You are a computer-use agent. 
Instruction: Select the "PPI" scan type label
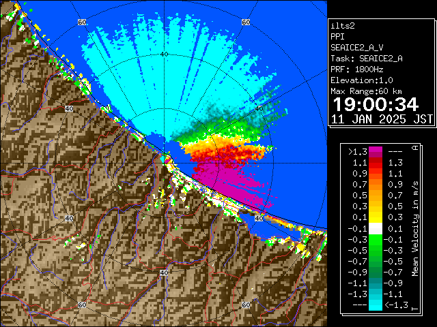coord(337,37)
